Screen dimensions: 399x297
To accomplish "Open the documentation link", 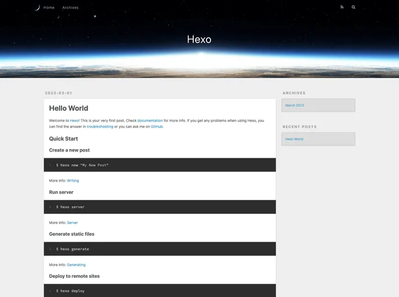I will pos(150,121).
